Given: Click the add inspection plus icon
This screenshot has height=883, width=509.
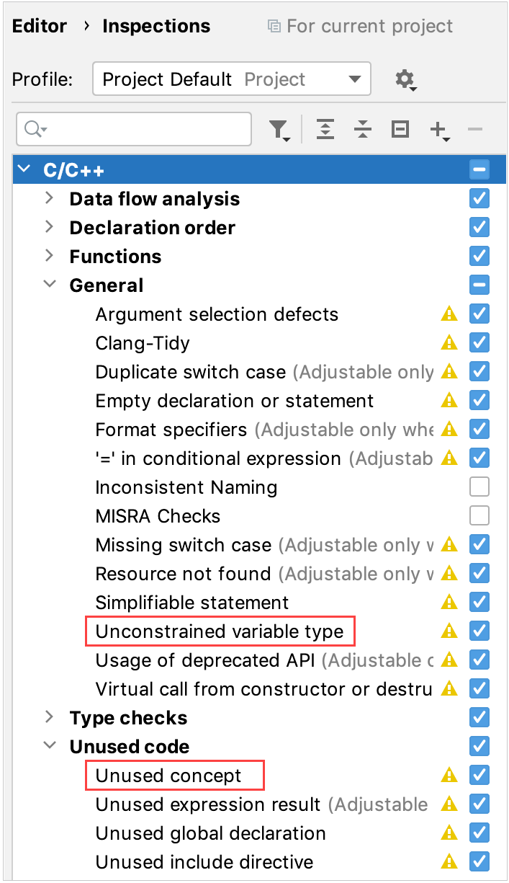Looking at the screenshot, I should (438, 129).
